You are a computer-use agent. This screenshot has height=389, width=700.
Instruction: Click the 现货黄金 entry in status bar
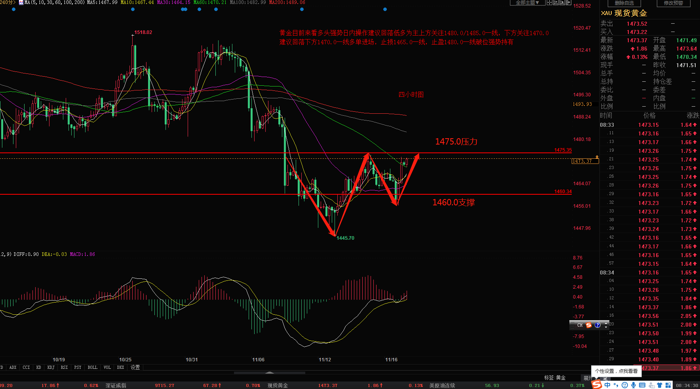coord(278,385)
